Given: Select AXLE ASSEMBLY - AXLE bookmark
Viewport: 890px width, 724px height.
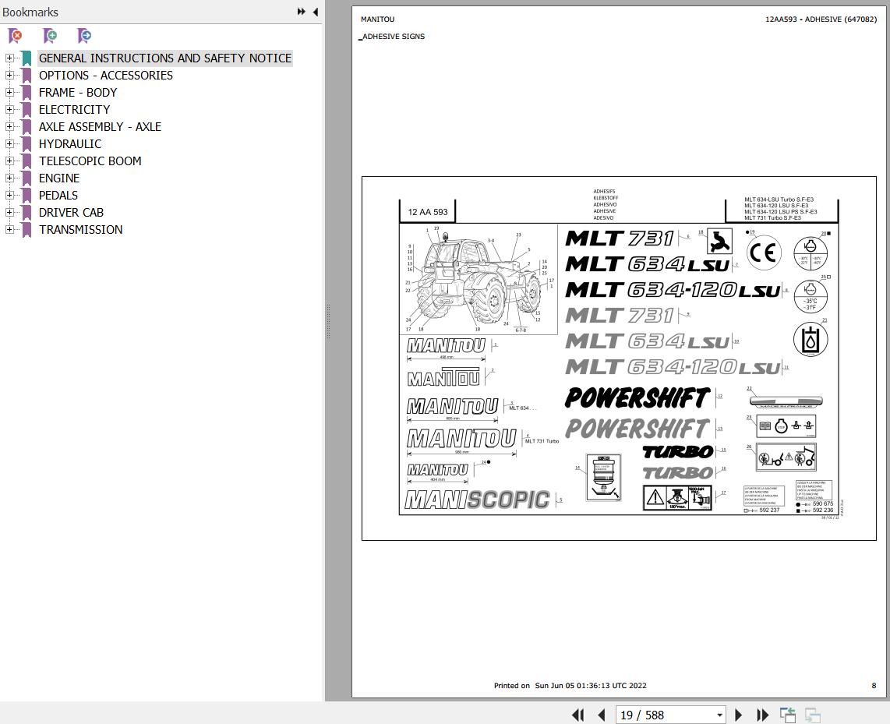Looking at the screenshot, I should click(x=100, y=126).
